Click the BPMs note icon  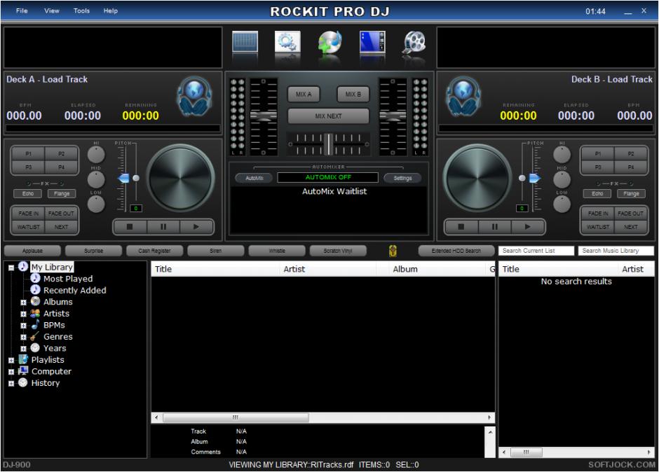[x=35, y=325]
